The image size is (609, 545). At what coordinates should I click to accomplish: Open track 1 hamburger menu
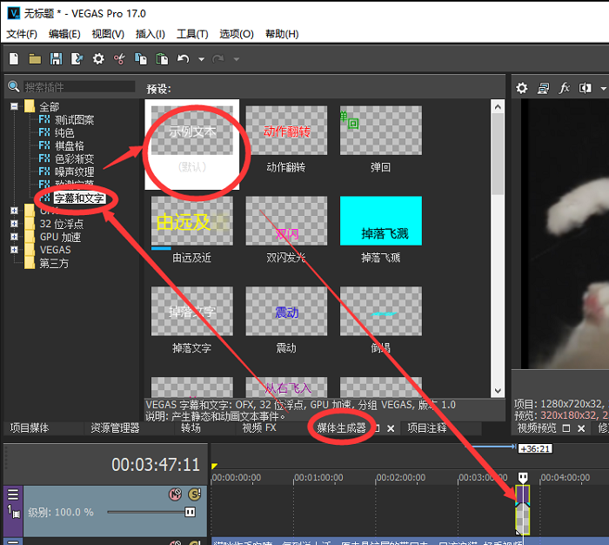click(13, 495)
